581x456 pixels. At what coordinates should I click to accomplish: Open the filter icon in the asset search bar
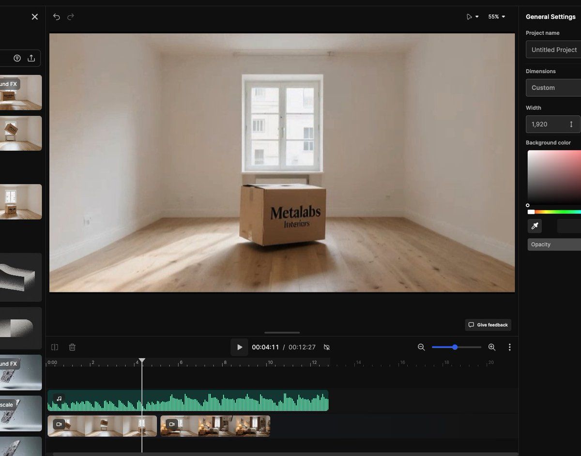(x=17, y=58)
